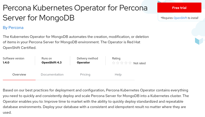
Task: Click the OpenShift 4.3 runs-on value
Action: (52, 62)
